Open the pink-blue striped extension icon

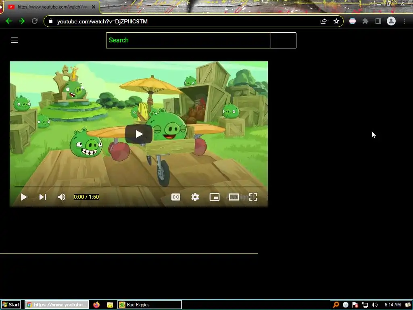(x=353, y=21)
